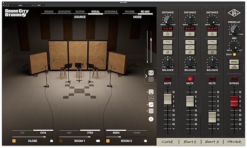247x148 pixels.
Task: Click the ROOM 2 channel delay clock icon
Action: pyautogui.click(x=212, y=34)
